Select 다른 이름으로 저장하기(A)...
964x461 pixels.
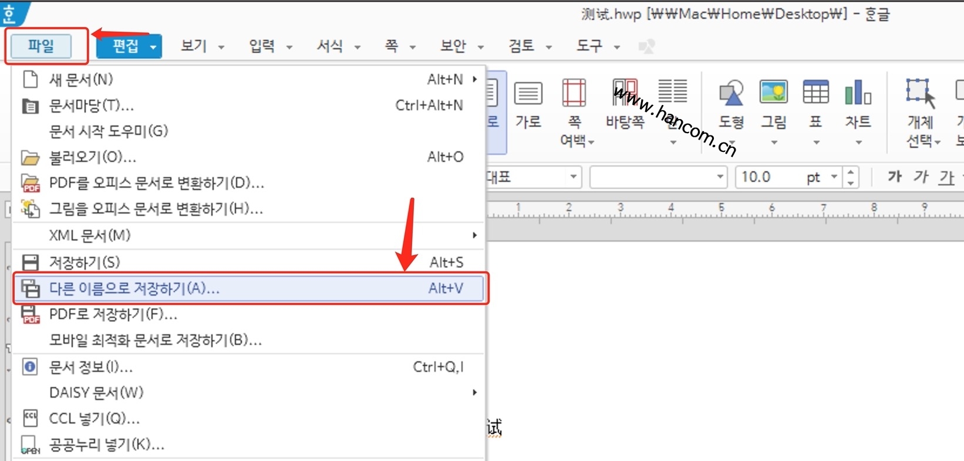[250, 288]
